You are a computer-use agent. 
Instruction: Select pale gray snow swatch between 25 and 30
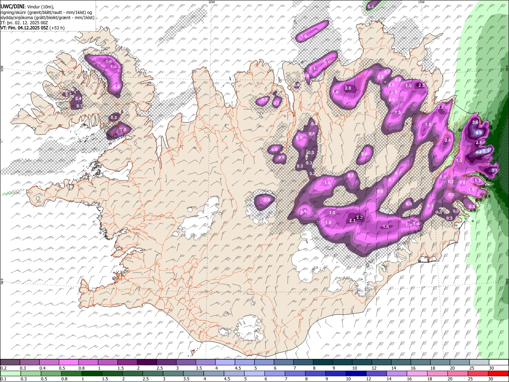(479, 362)
